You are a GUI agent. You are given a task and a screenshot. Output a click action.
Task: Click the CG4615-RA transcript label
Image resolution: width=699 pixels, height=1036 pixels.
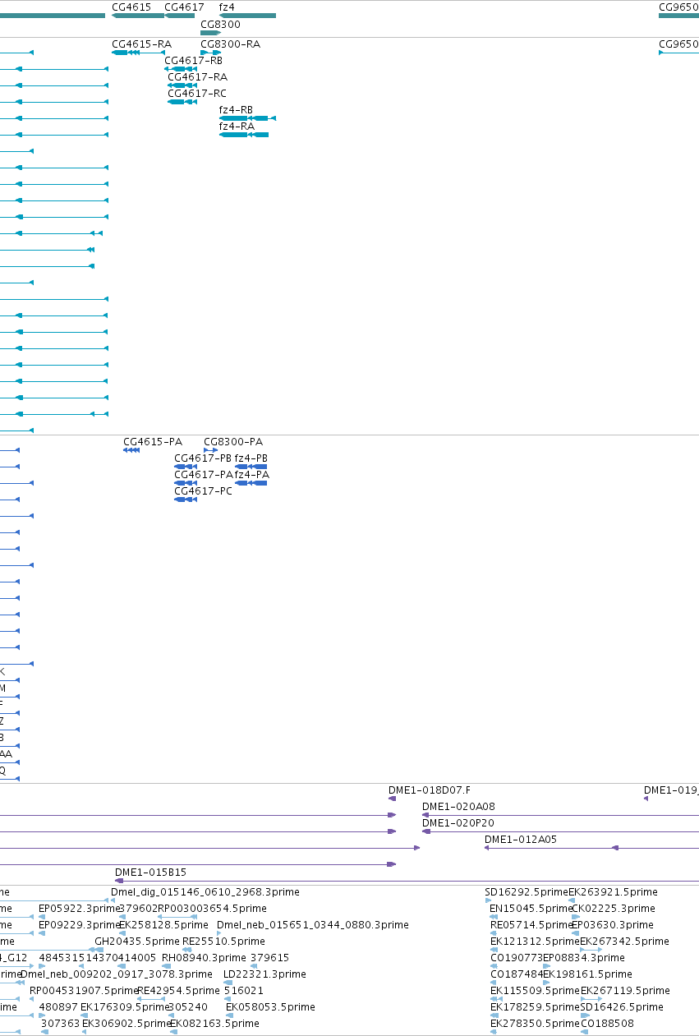tap(142, 44)
